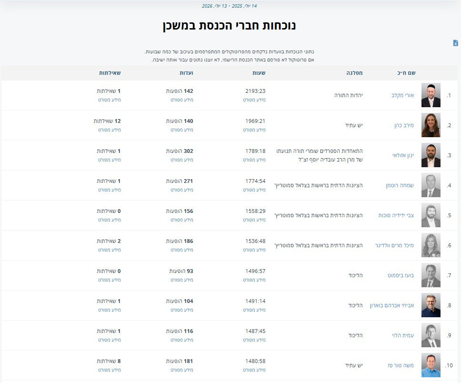
Task: Sort by שאילתות column header
Action: [110, 73]
